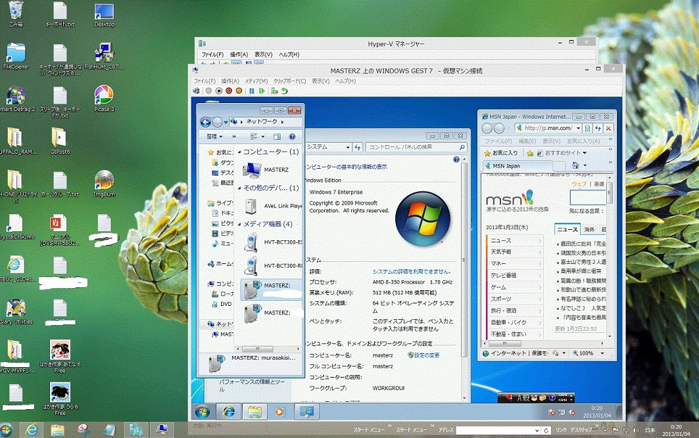Click IE refresh icon
699x438 pixels.
(598, 128)
